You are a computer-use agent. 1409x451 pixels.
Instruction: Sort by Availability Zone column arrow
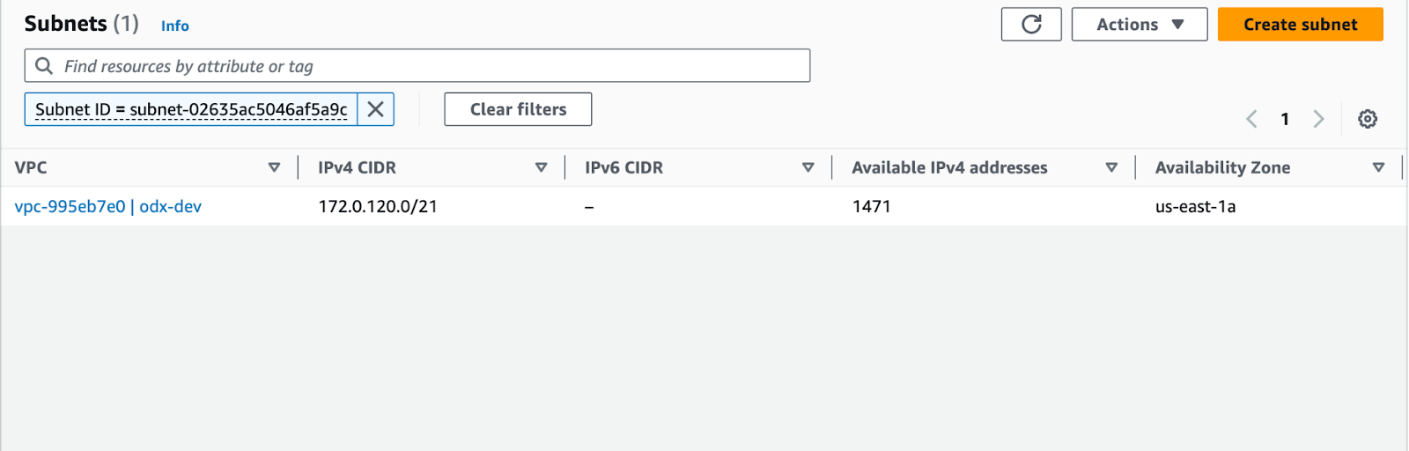click(1378, 167)
